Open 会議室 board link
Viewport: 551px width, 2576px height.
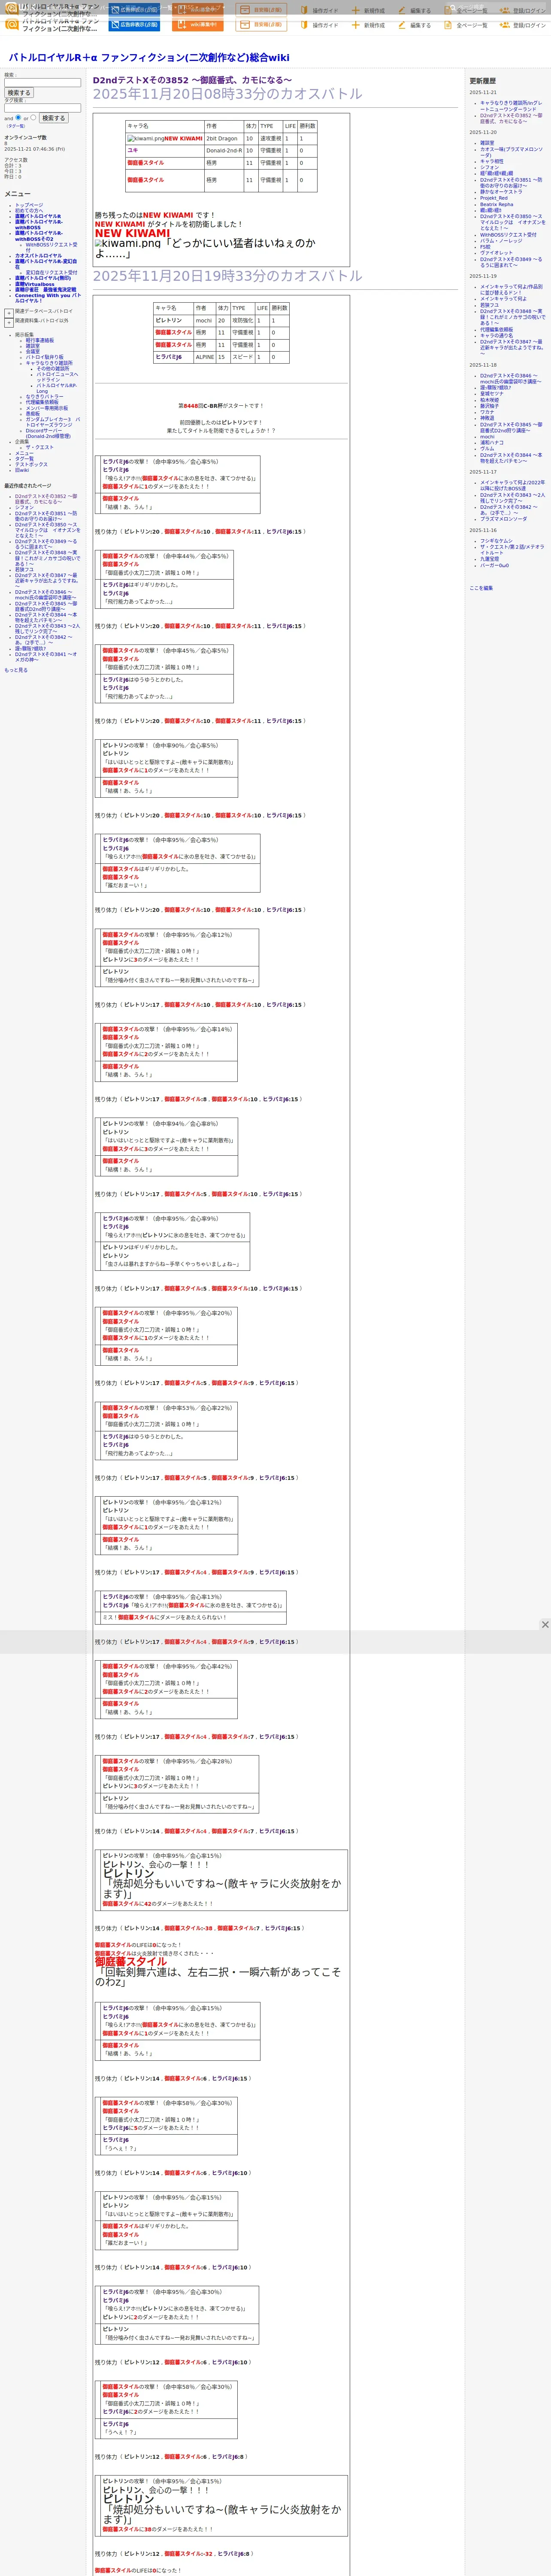[33, 351]
